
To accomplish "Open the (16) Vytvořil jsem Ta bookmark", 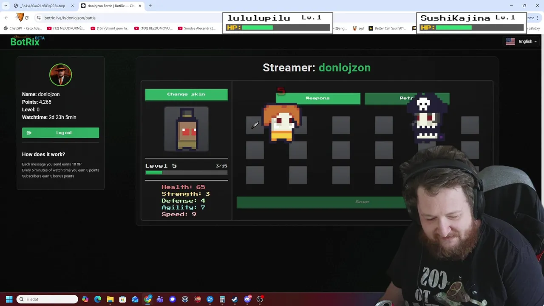I will click(110, 28).
